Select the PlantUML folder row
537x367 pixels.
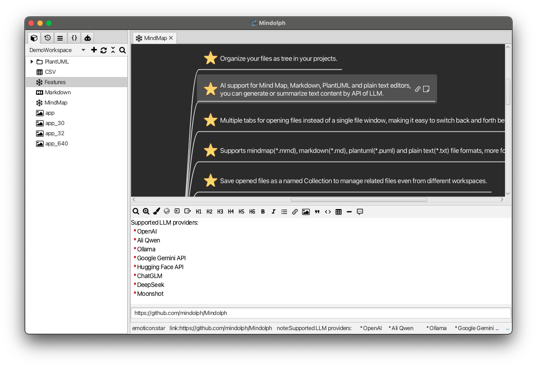tap(77, 62)
